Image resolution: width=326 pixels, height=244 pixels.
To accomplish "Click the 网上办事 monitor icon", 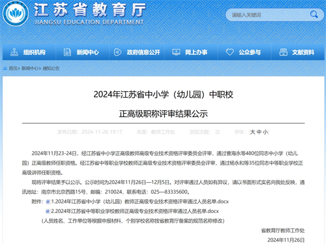I will (176, 53).
